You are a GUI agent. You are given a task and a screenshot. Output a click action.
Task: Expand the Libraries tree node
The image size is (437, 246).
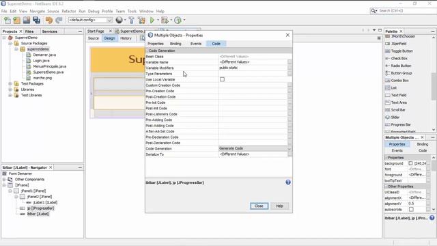pos(10,90)
